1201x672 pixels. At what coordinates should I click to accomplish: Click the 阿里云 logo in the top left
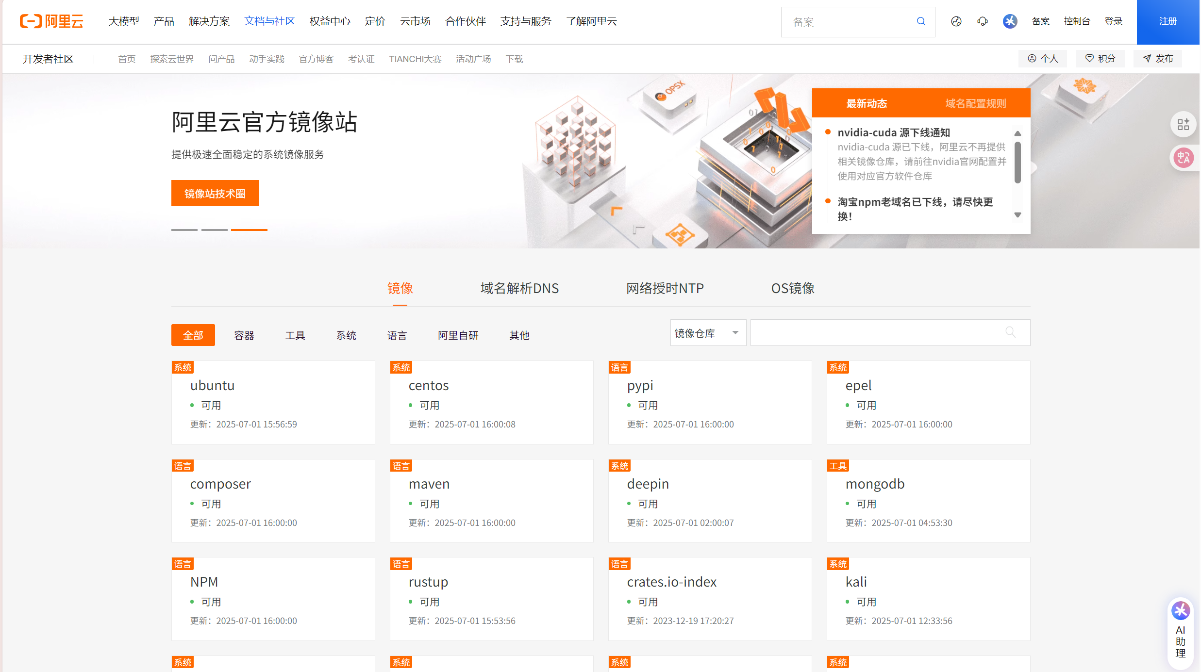click(x=51, y=21)
